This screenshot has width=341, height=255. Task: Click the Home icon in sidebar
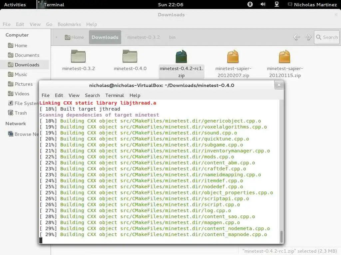[10, 45]
